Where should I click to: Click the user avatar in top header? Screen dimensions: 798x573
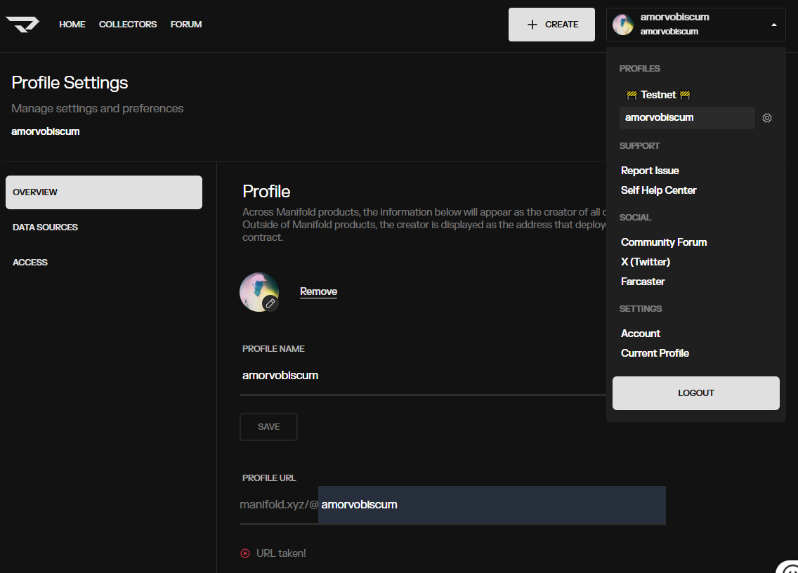click(622, 25)
